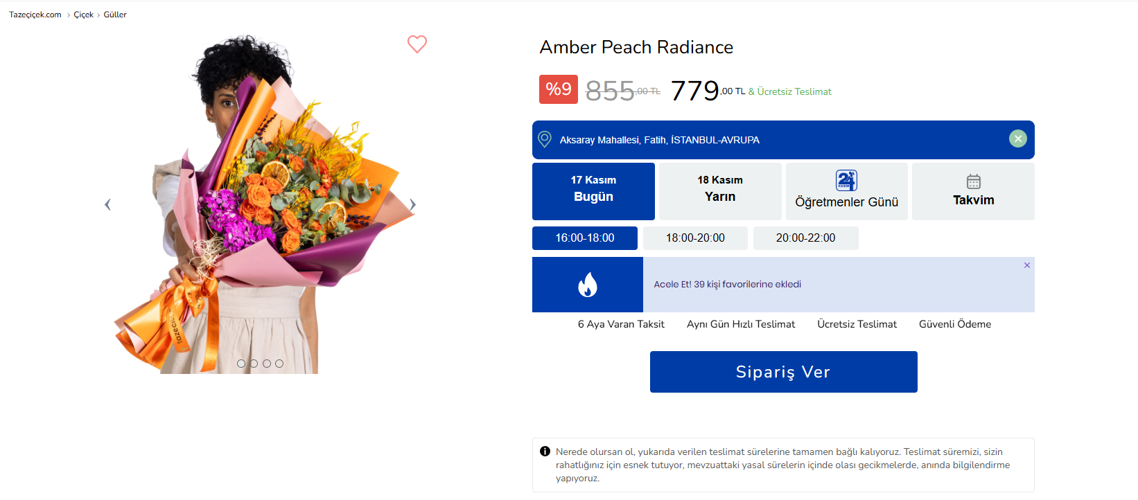Click the location pin icon
This screenshot has width=1138, height=500.
click(545, 139)
